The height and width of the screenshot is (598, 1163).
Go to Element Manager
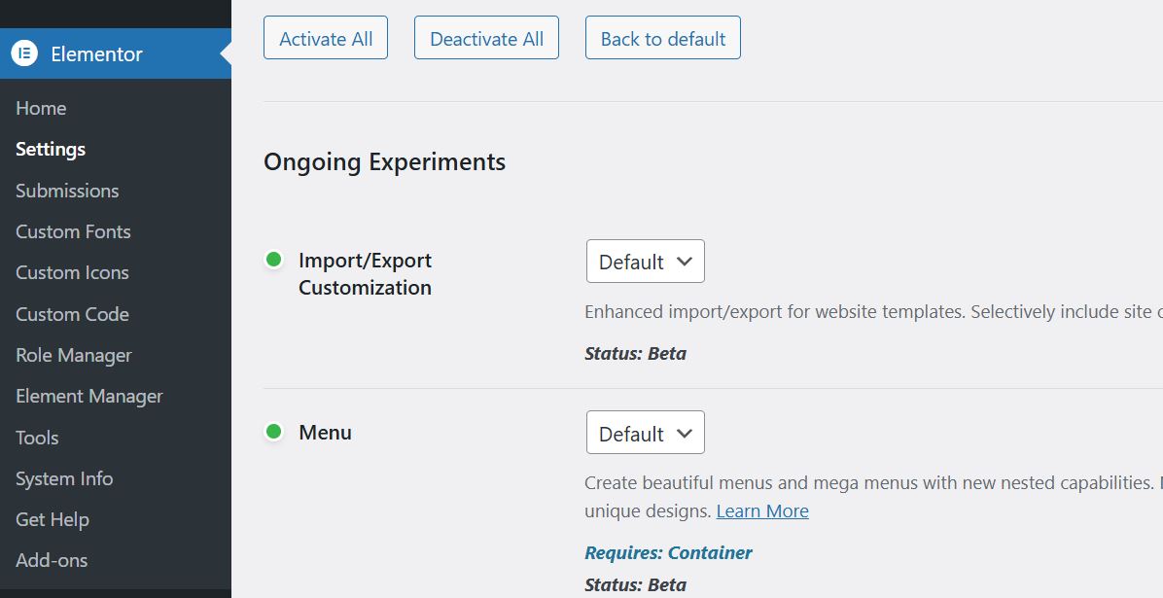pos(89,396)
